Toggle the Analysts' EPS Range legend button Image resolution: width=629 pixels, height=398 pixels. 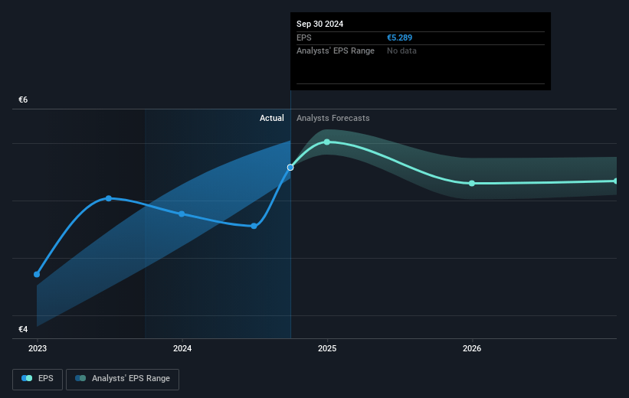tap(123, 379)
